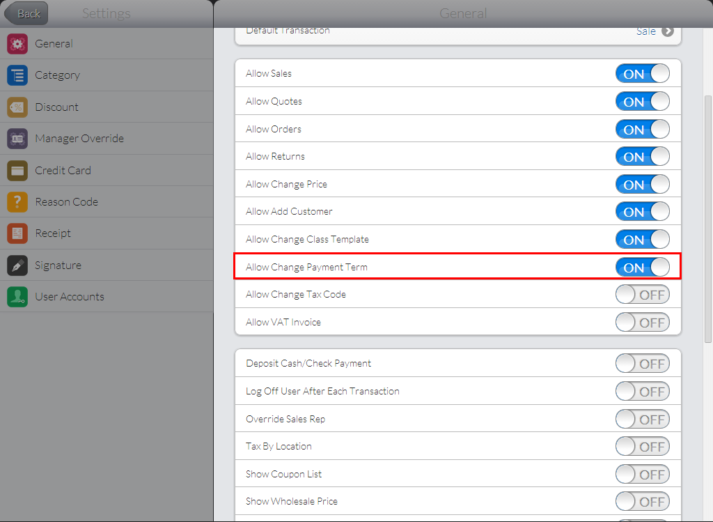
Task: Open Receipt settings
Action: click(107, 233)
